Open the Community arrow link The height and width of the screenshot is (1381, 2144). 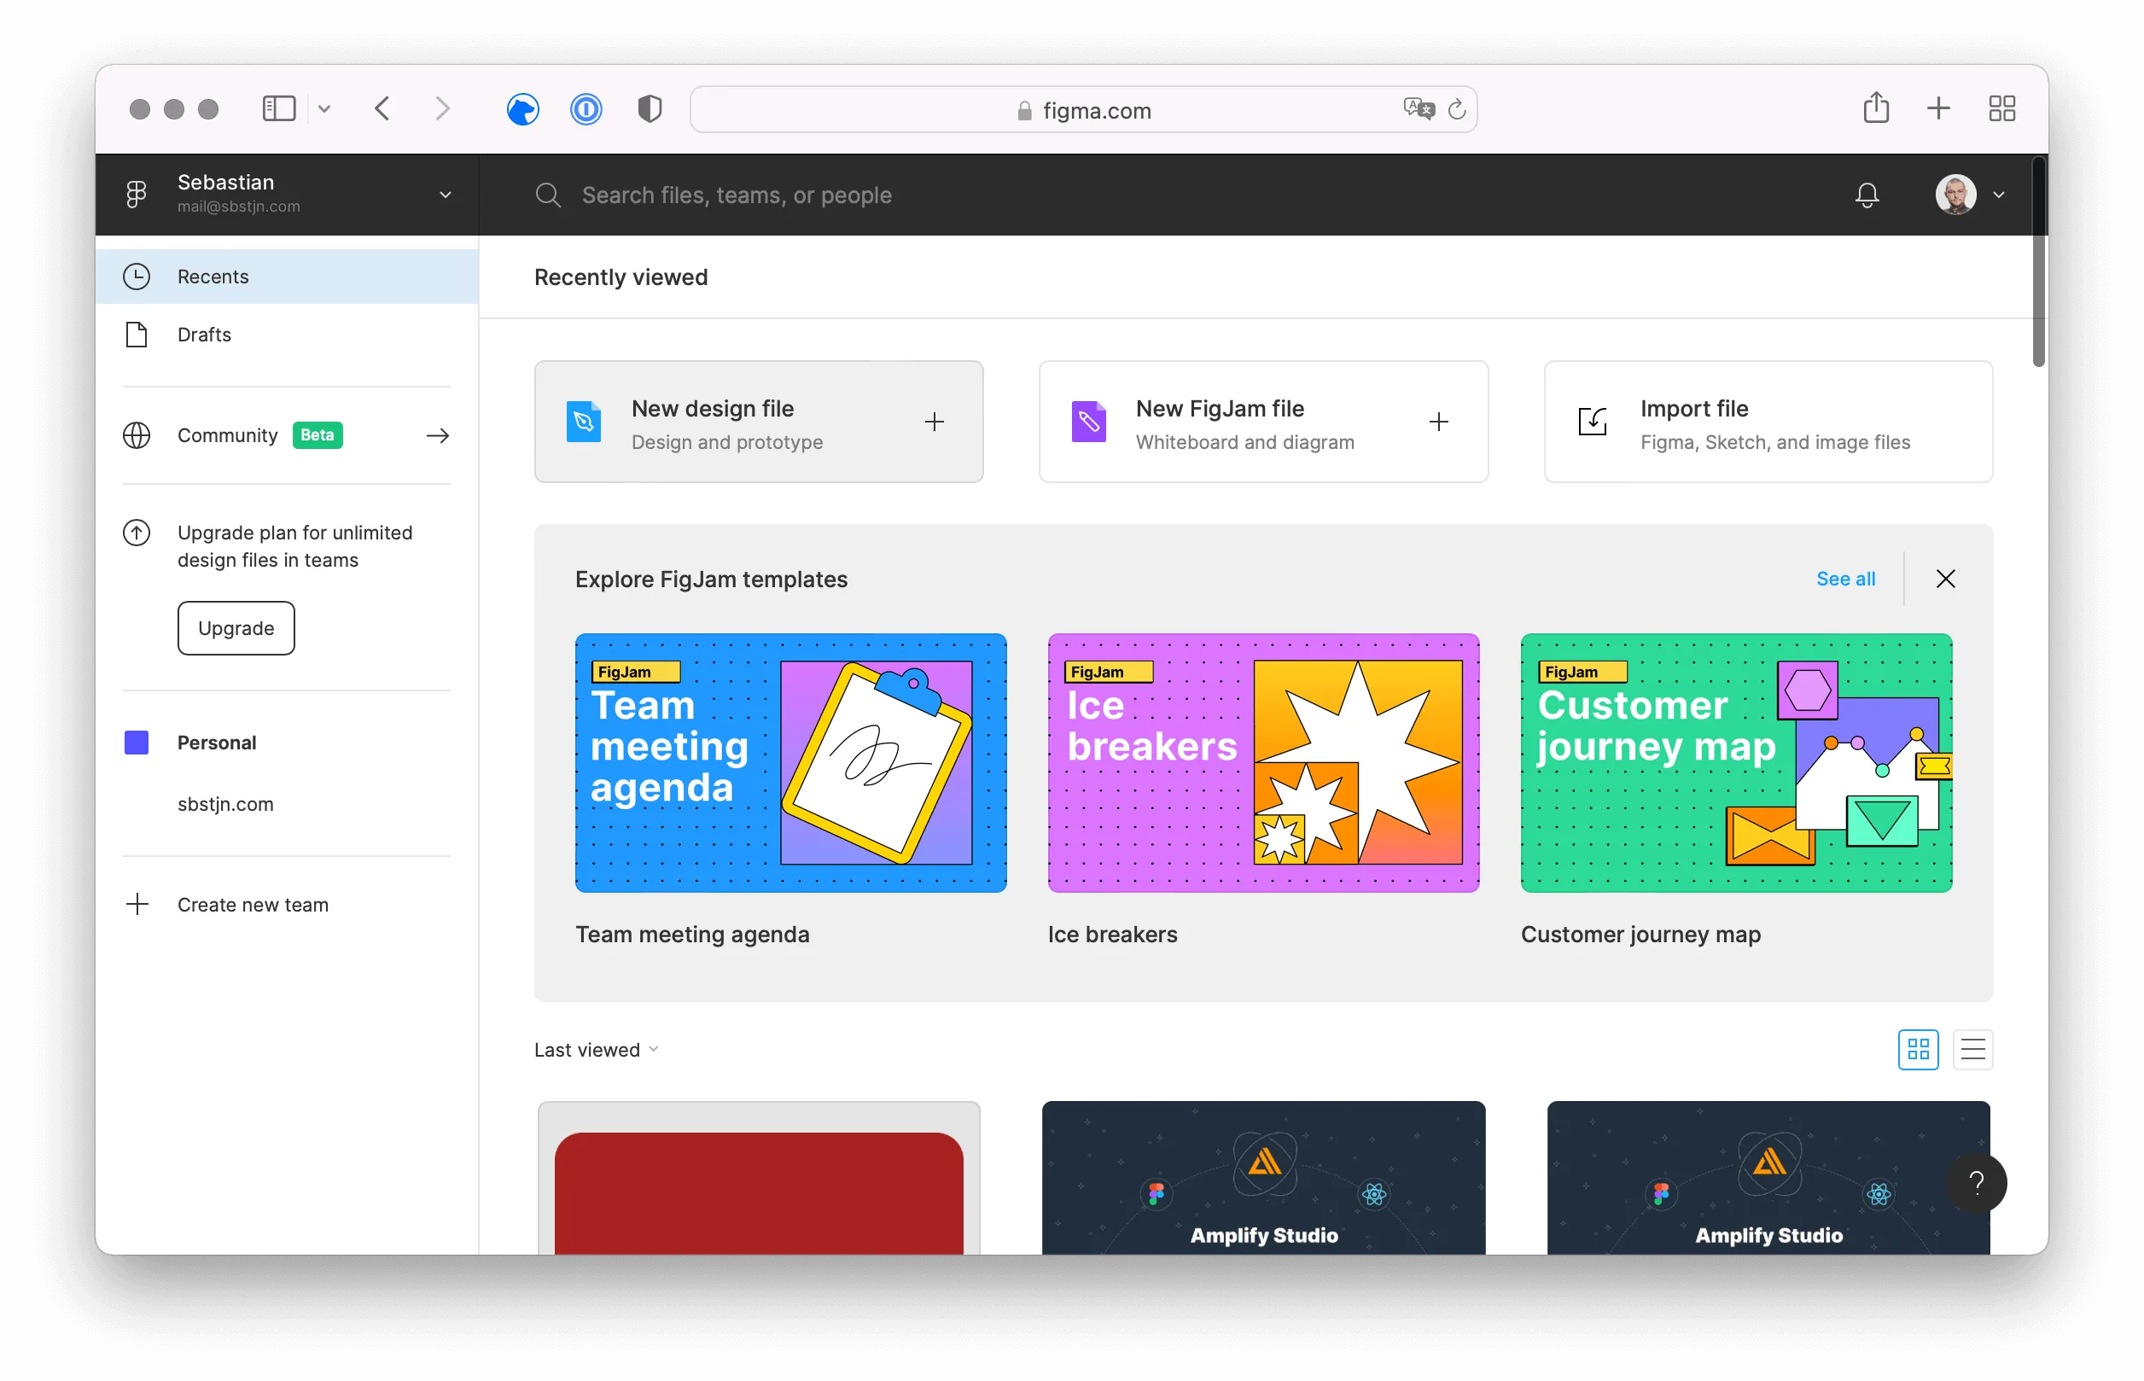tap(439, 435)
